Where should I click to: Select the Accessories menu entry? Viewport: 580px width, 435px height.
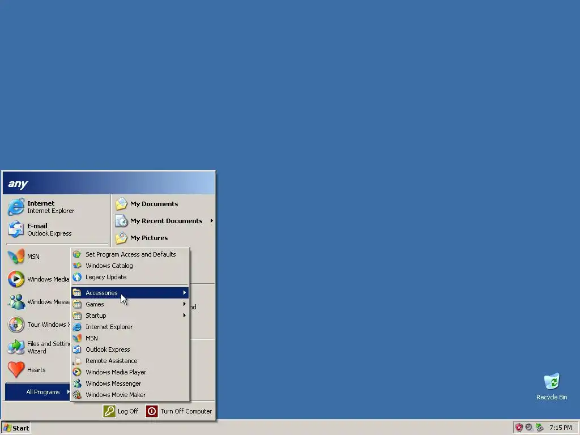tap(130, 293)
